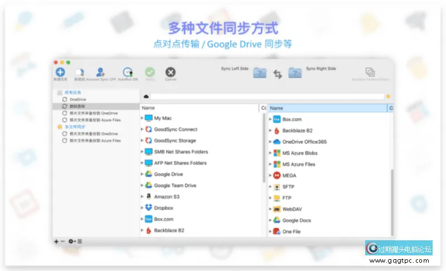Select the highlighted job in sidebar
The height and width of the screenshot is (271, 446).
coord(96,107)
